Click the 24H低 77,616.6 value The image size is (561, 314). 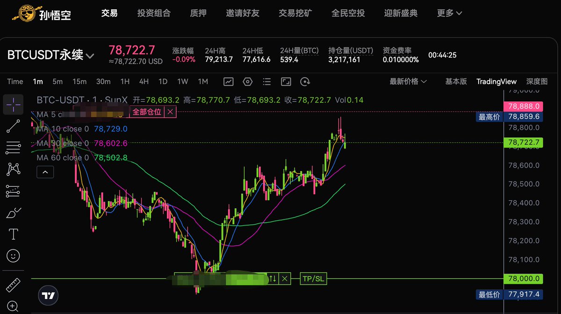tap(256, 59)
